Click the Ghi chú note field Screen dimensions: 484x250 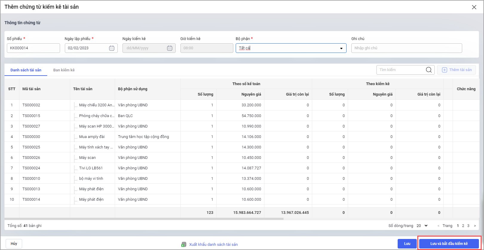[x=406, y=48]
